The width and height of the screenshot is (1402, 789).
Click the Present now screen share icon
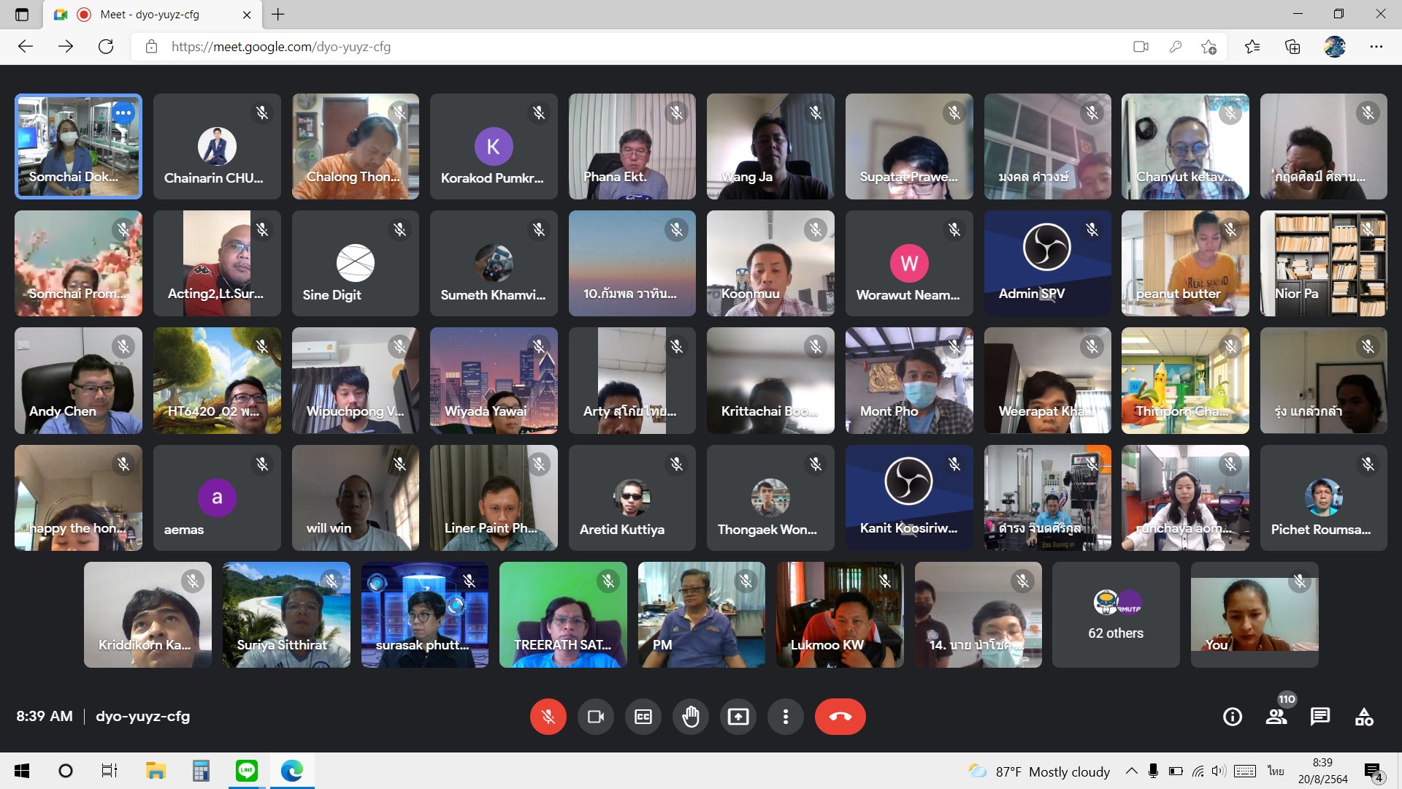738,717
